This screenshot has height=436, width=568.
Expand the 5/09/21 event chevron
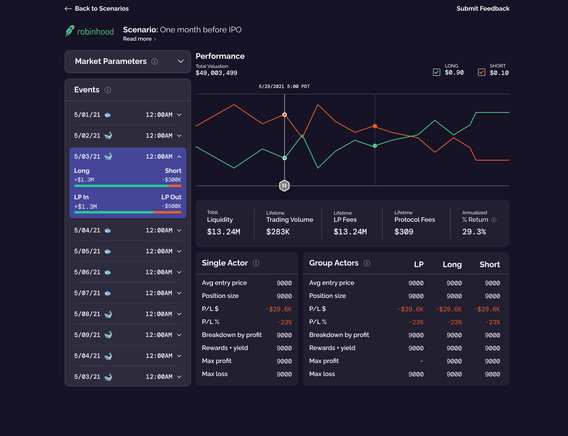click(179, 335)
